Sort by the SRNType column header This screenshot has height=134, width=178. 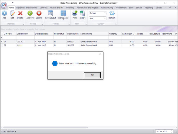(10, 34)
